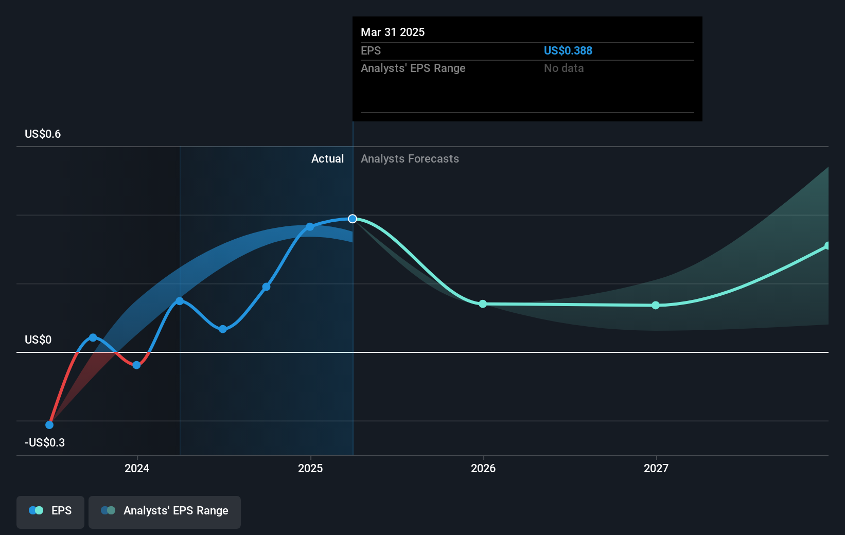Toggle the Analysts' EPS Range legend
Screen dimensions: 845x535
point(165,511)
